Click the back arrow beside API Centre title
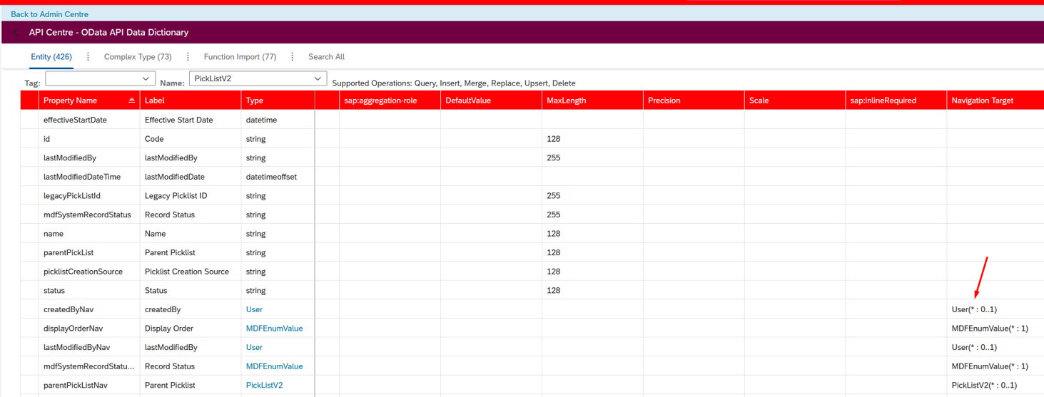1044x397 pixels. click(16, 33)
